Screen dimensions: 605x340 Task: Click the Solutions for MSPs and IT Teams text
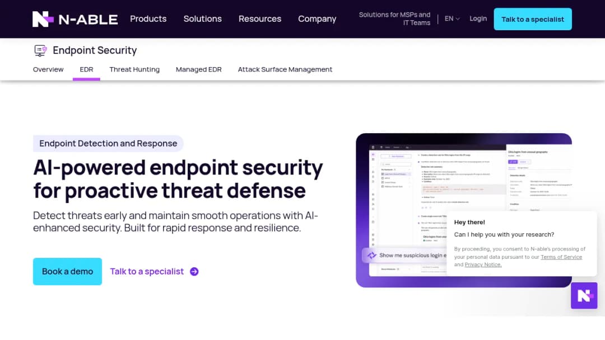[x=394, y=19]
